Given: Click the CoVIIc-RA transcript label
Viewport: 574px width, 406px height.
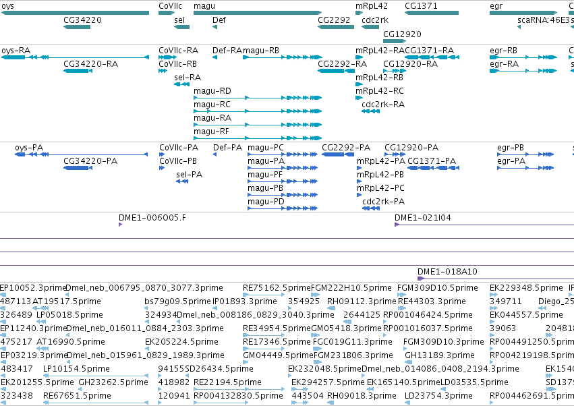Looking at the screenshot, I should point(178,51).
